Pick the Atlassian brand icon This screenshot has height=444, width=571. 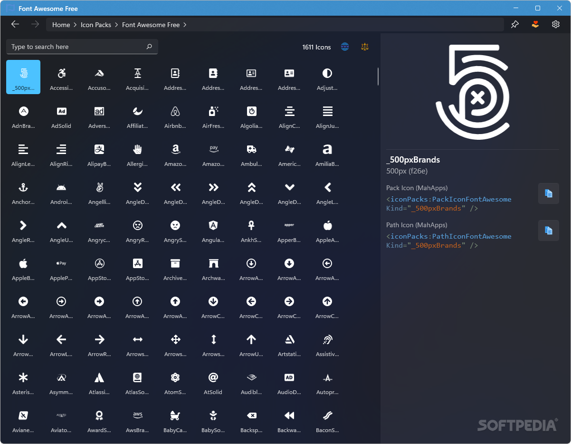click(x=99, y=381)
